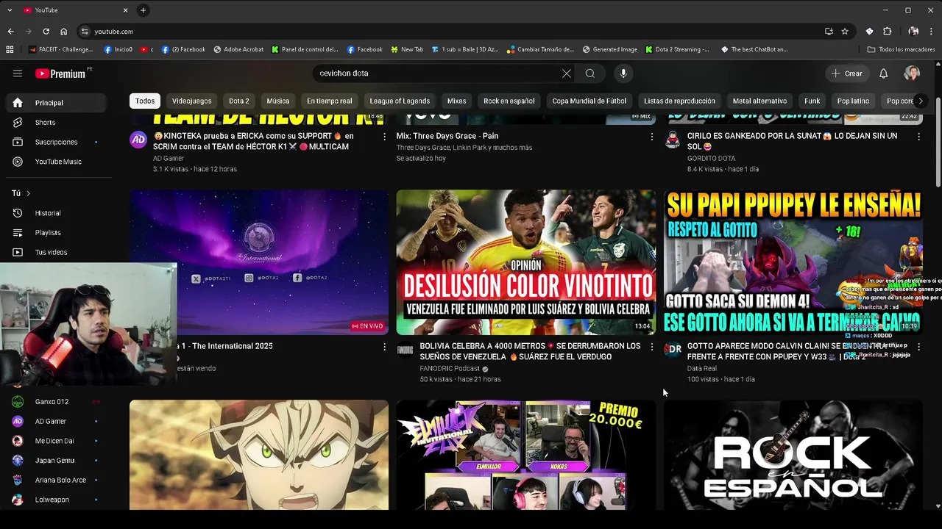The image size is (942, 529).
Task: Open options menu for GOTTO APARECE video
Action: point(918,347)
